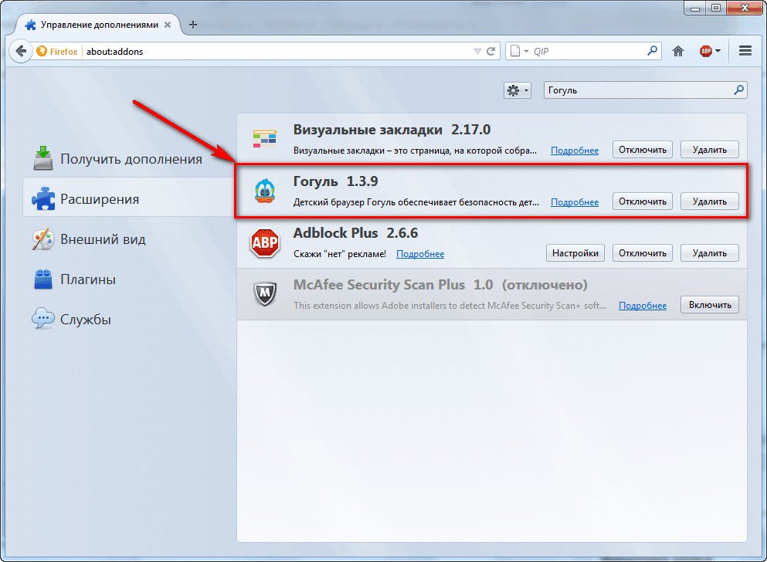767x562 pixels.
Task: Open Подробнее link for Гогуль
Action: [x=574, y=202]
